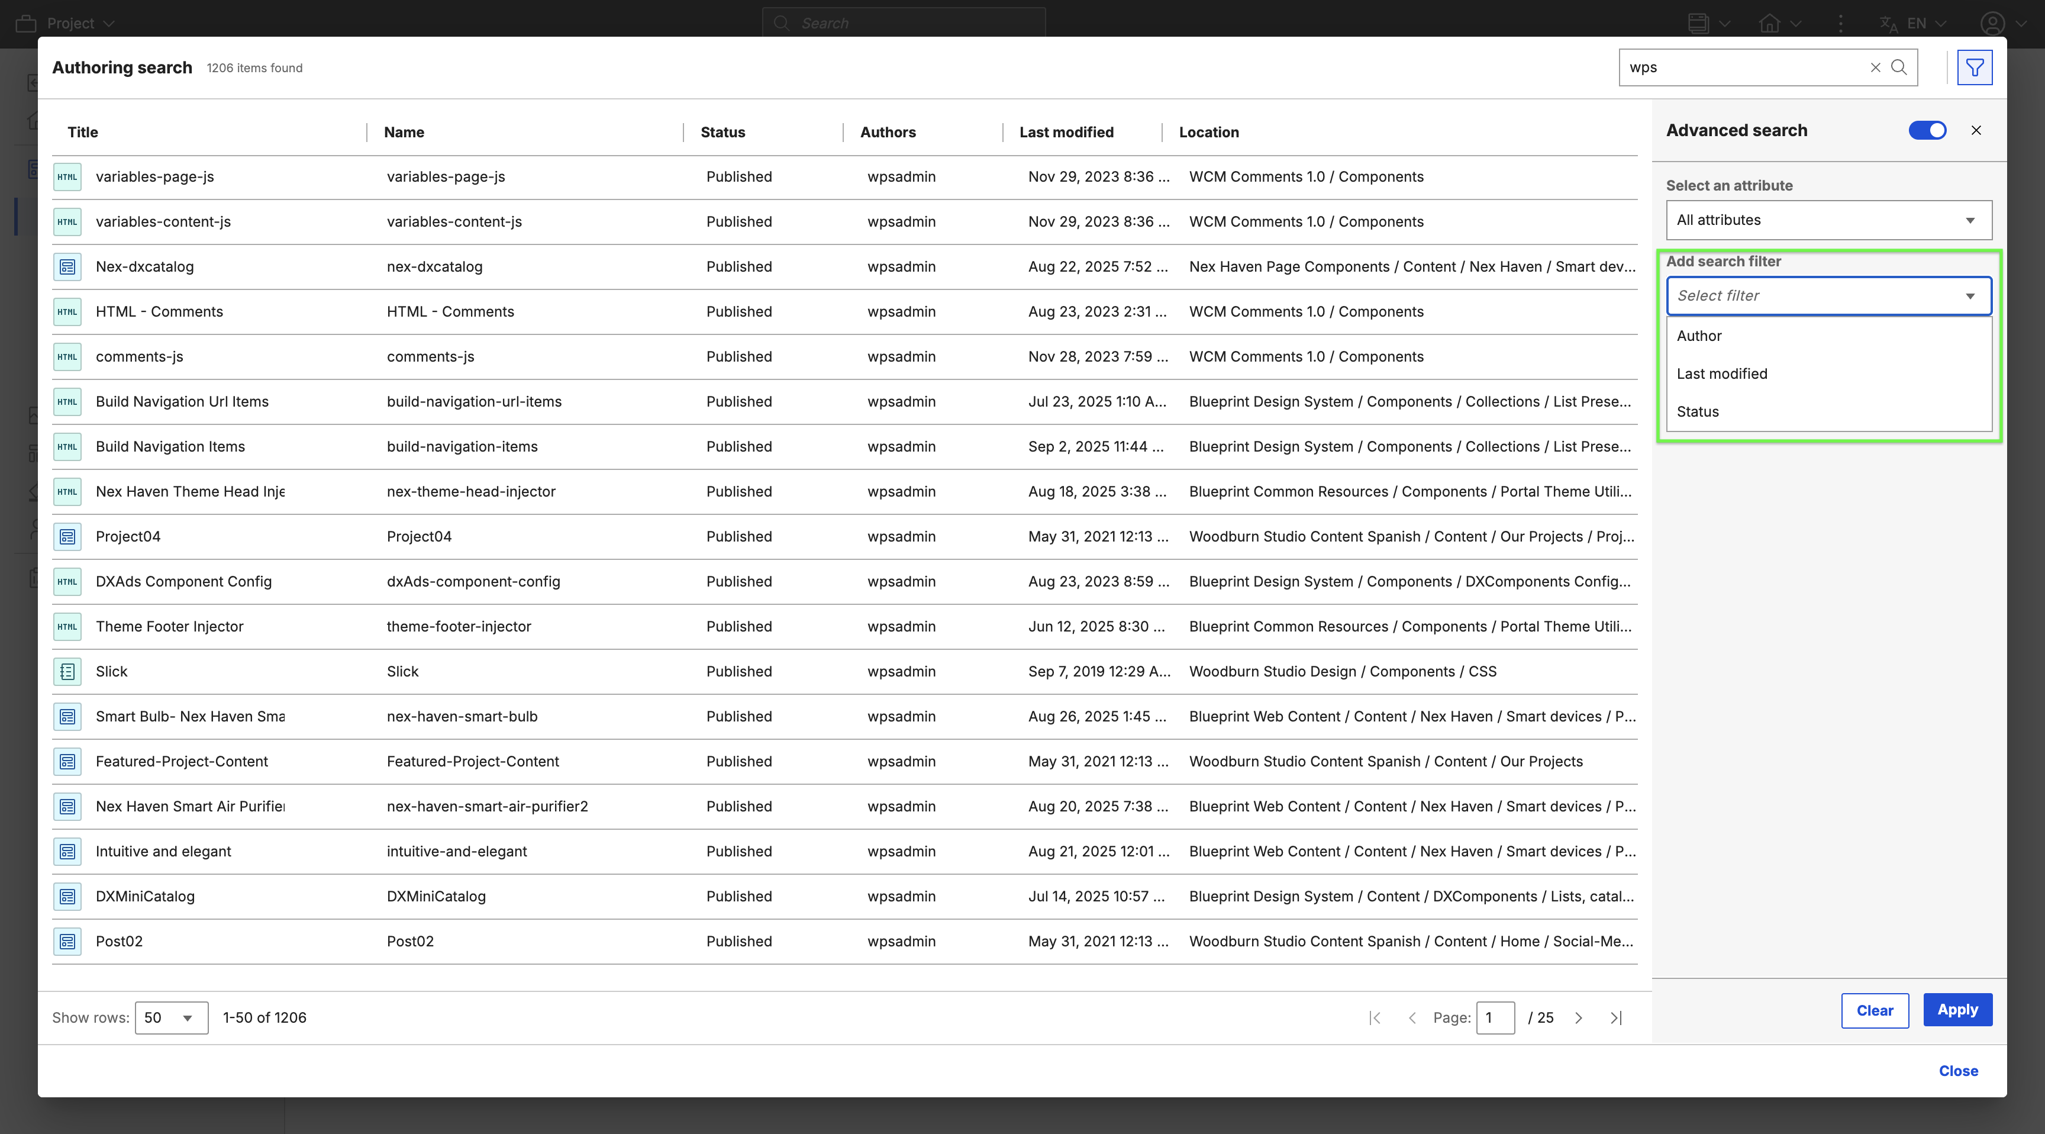Click the Close link at bottom
This screenshot has height=1134, width=2045.
(x=1957, y=1071)
